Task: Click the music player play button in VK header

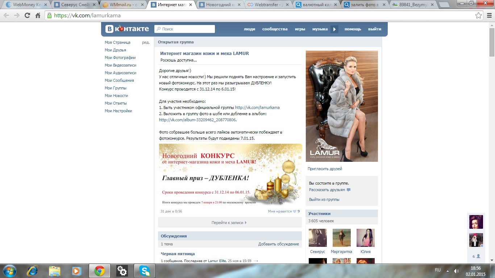Action: [x=334, y=29]
